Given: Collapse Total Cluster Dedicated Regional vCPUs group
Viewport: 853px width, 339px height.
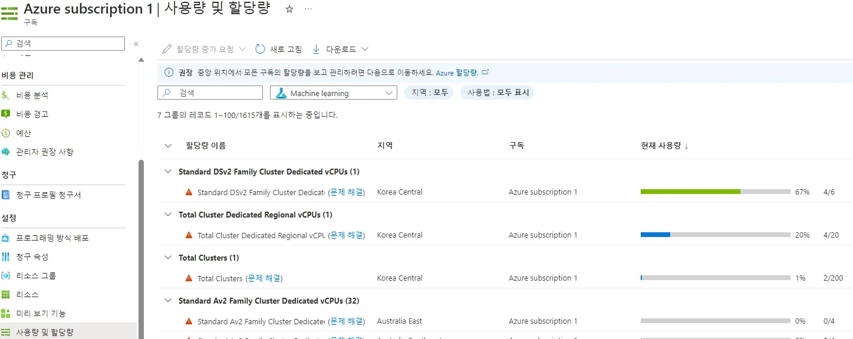Looking at the screenshot, I should [168, 215].
